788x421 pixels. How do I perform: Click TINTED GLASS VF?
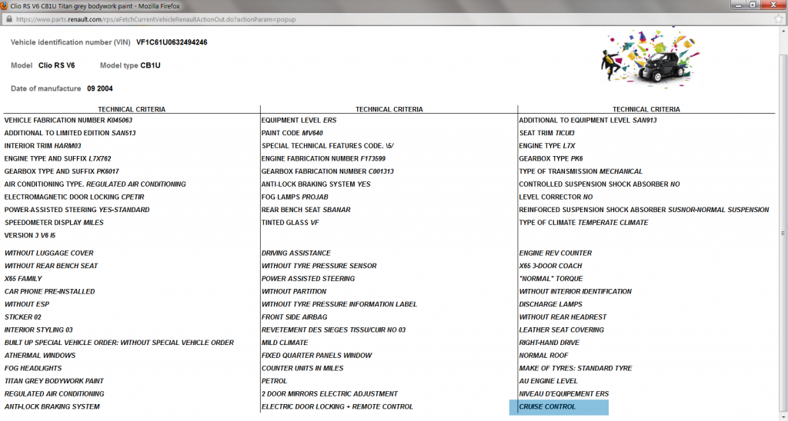click(290, 223)
